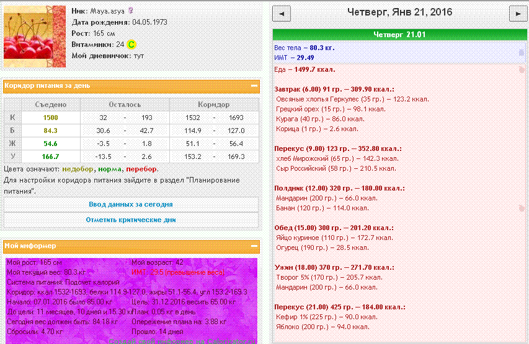Collapse the Коридор питания за день panel
The image size is (529, 344).
[254, 86]
